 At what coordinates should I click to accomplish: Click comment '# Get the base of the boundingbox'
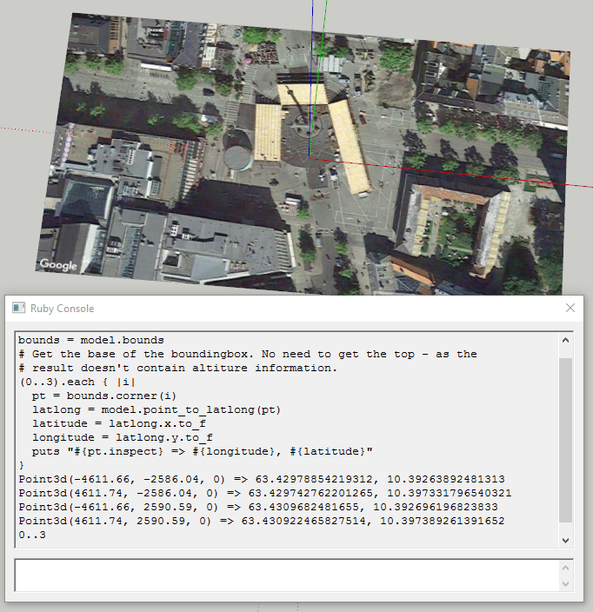[248, 355]
